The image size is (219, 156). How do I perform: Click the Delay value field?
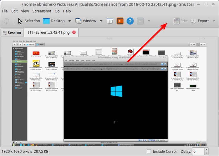click(198, 151)
